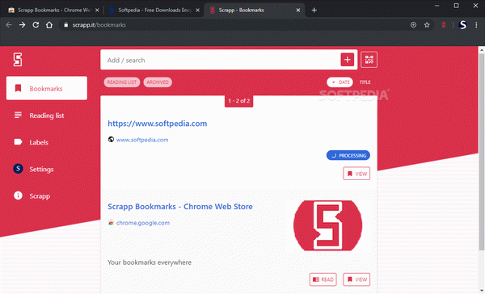This screenshot has width=485, height=294.
Task: Close the Scrapp - Bookmarks tab
Action: click(298, 10)
